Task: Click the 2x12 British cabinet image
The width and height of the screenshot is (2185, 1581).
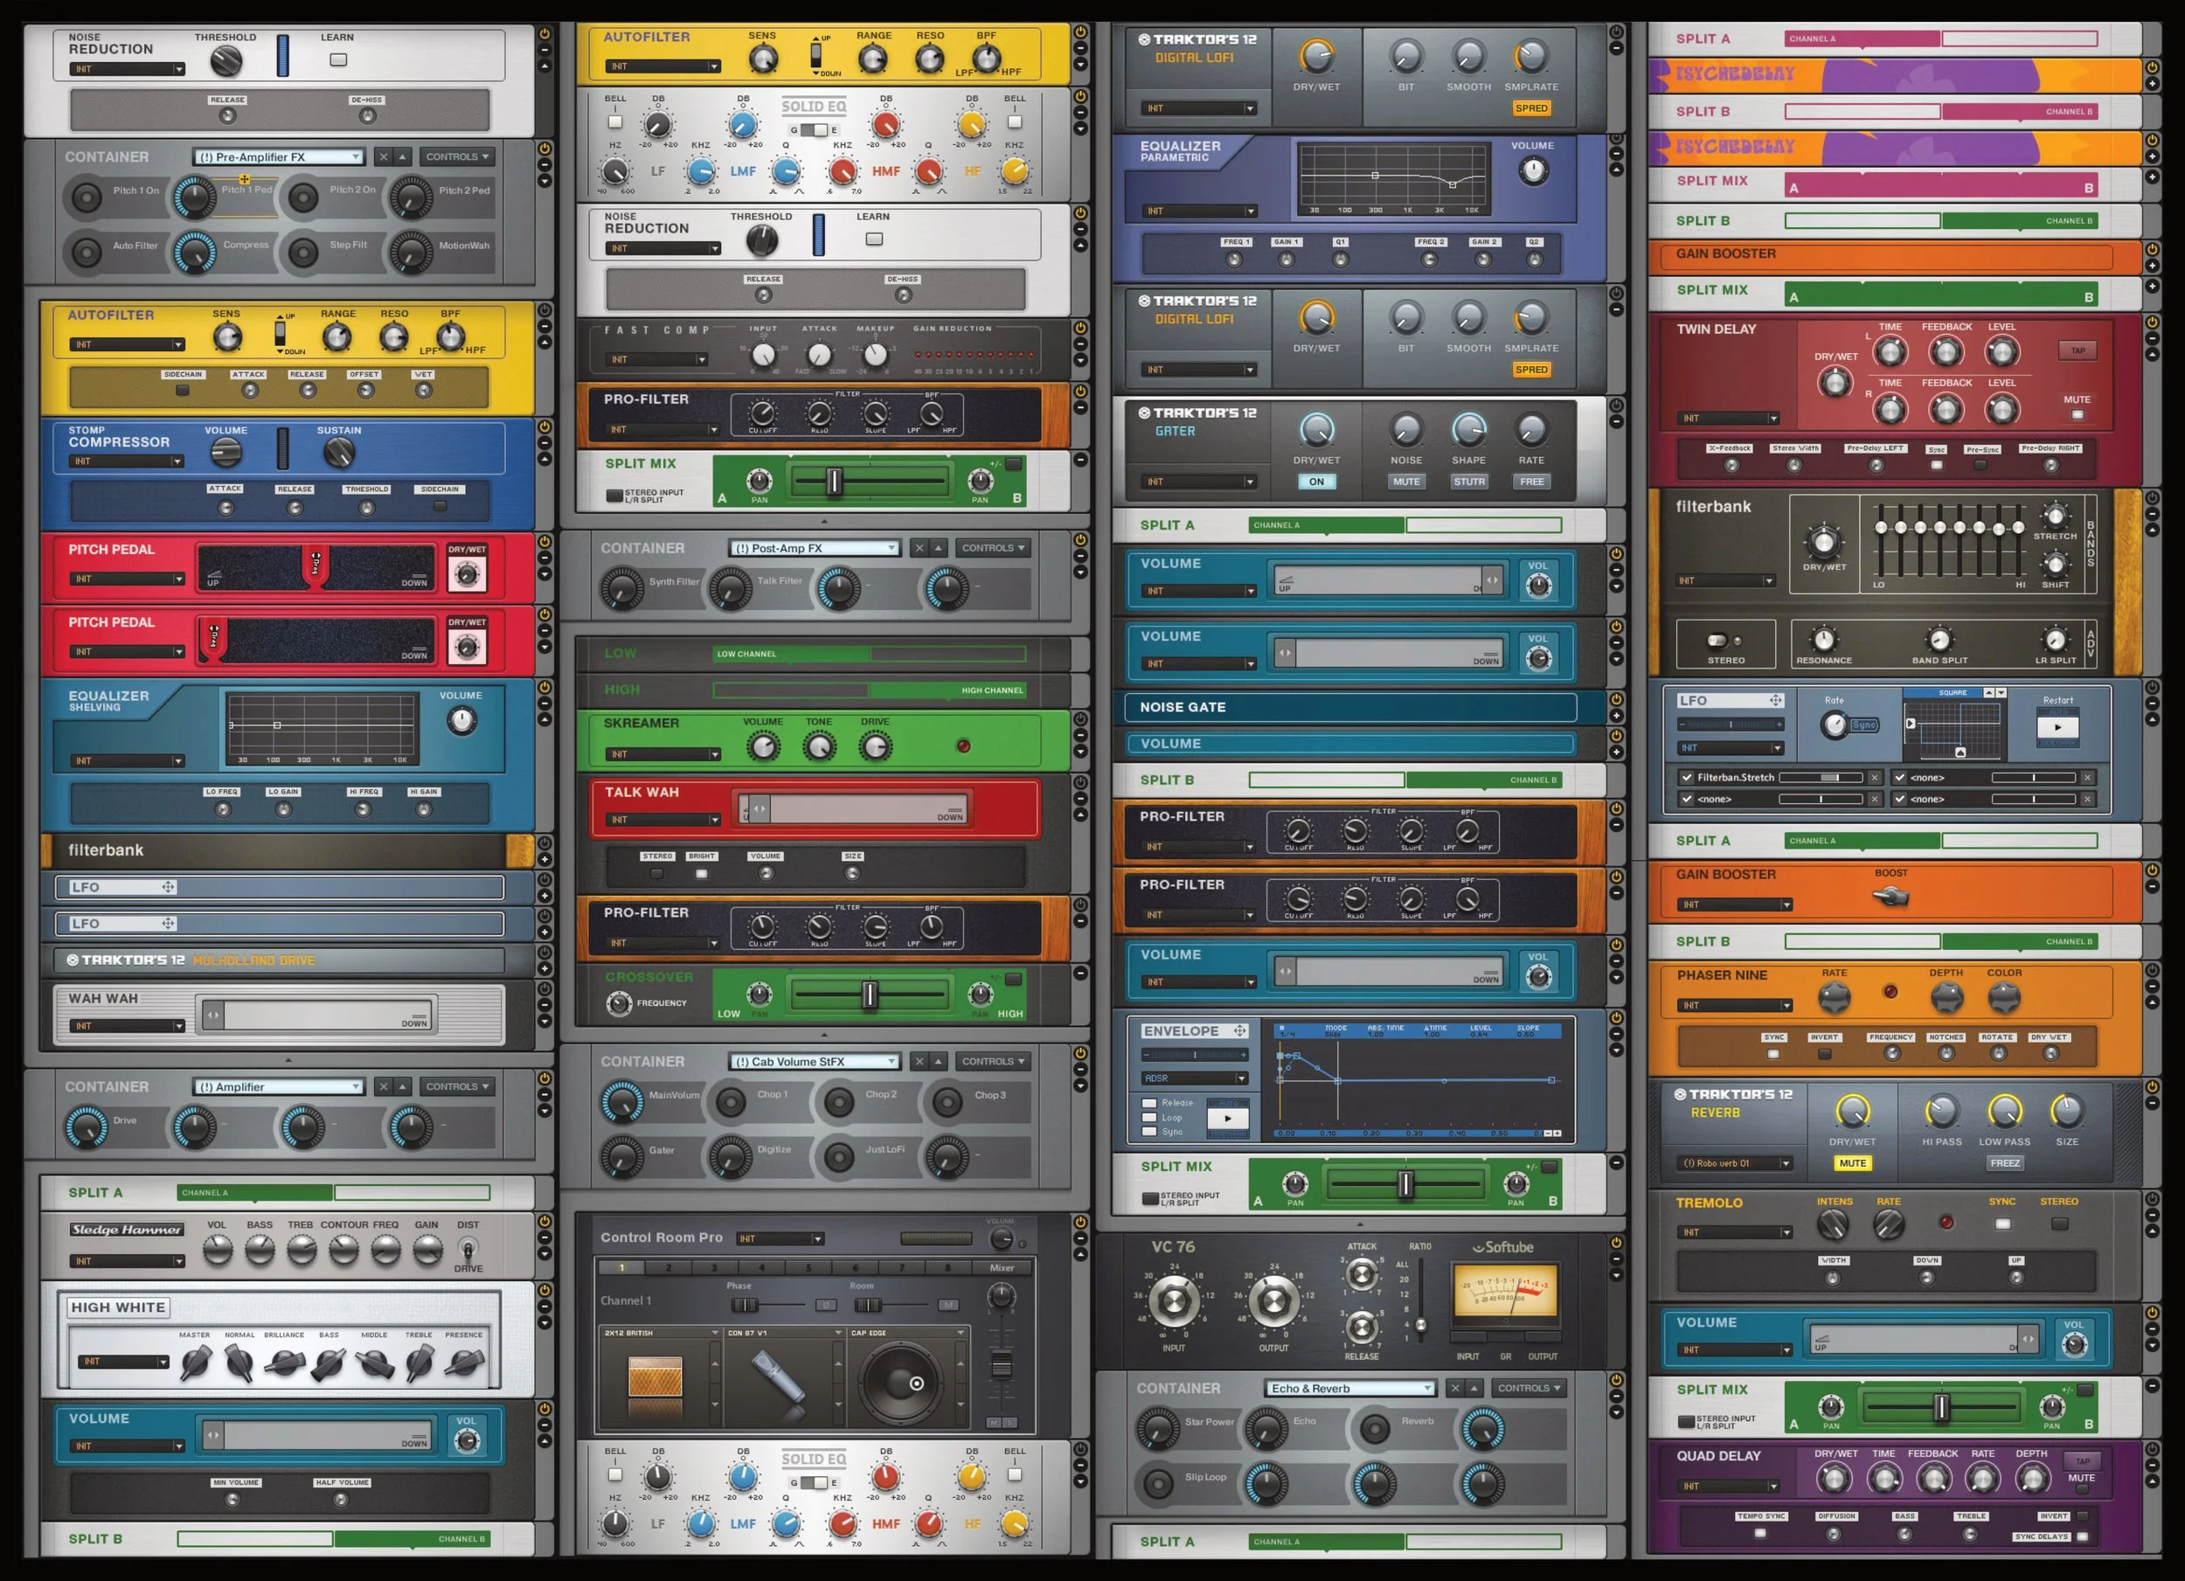Action: pyautogui.click(x=655, y=1377)
